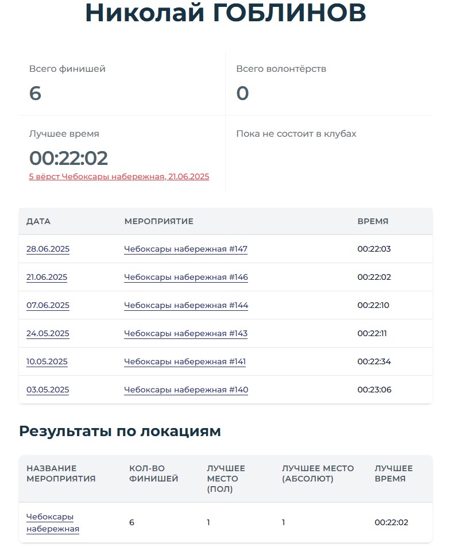
Task: Click the Николай ГОБЛИНОВ page heading
Action: (226, 13)
